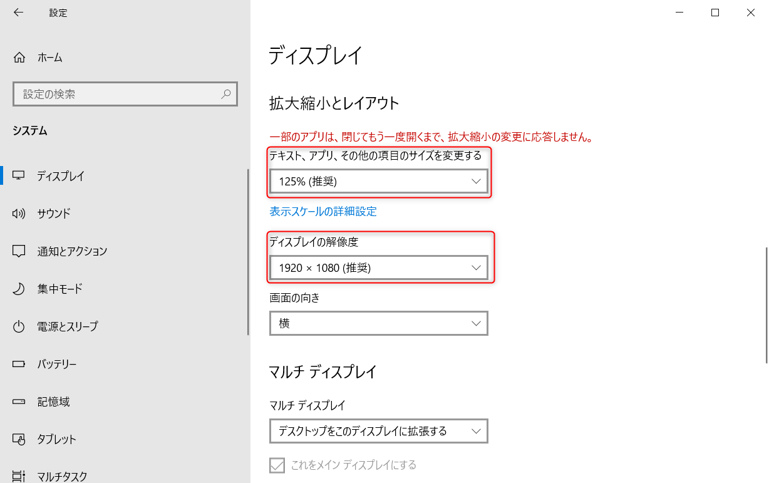
Task: Open the デスクトップをこのディスプレイに拡張する dropdown
Action: [x=378, y=431]
